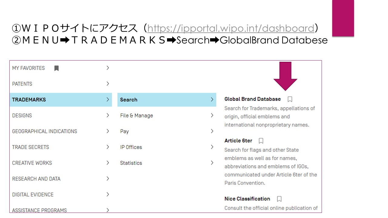Image resolution: width=388 pixels, height=218 pixels.
Task: Expand the File & Manage chevron
Action: point(212,115)
